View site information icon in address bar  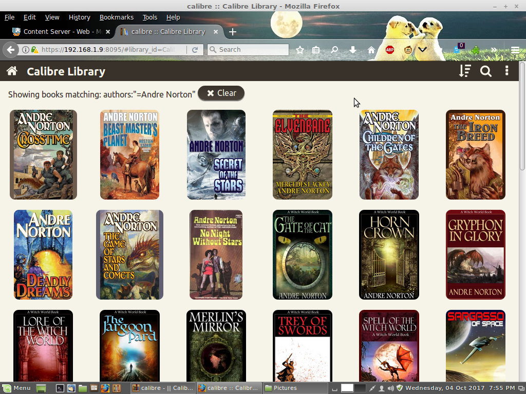(25, 50)
